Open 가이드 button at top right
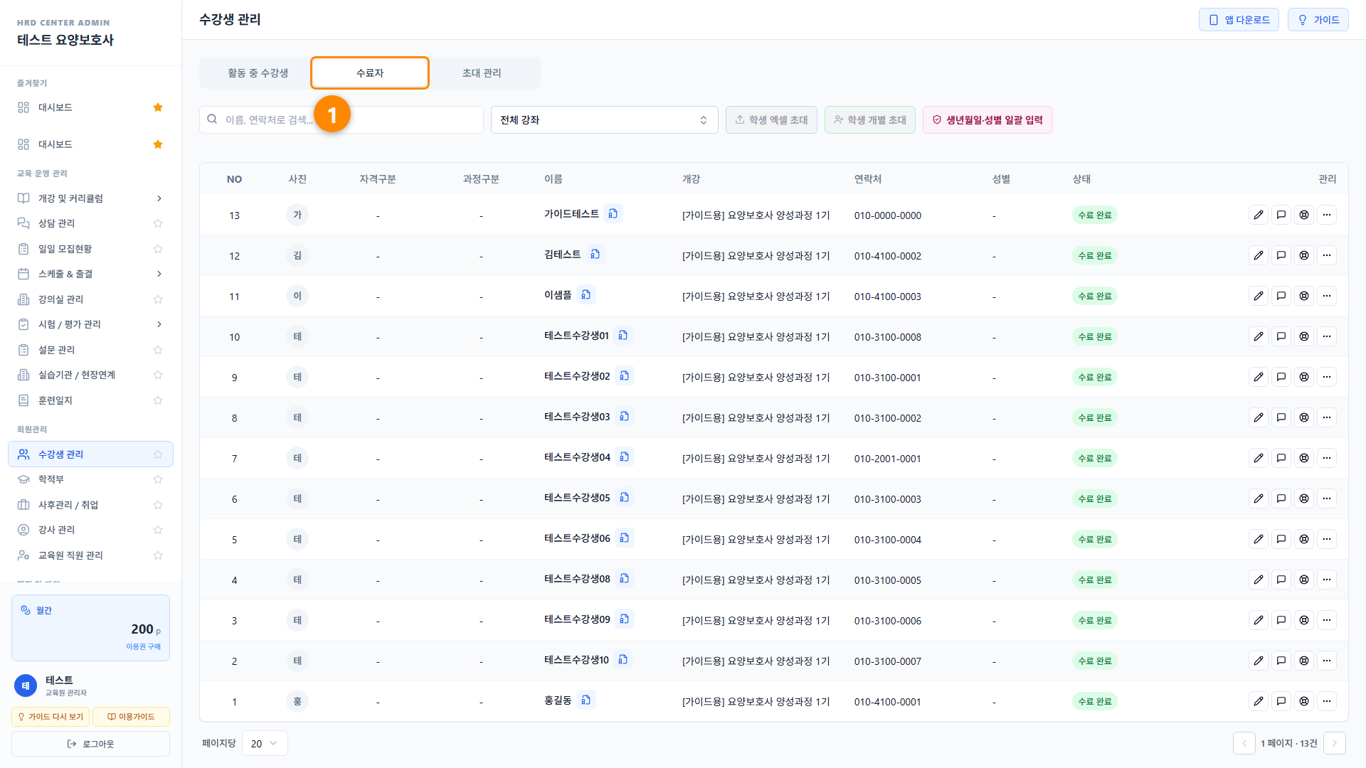The width and height of the screenshot is (1366, 768). pos(1318,20)
